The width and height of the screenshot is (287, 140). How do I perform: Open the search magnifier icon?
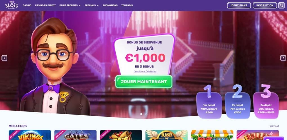[x=281, y=5]
